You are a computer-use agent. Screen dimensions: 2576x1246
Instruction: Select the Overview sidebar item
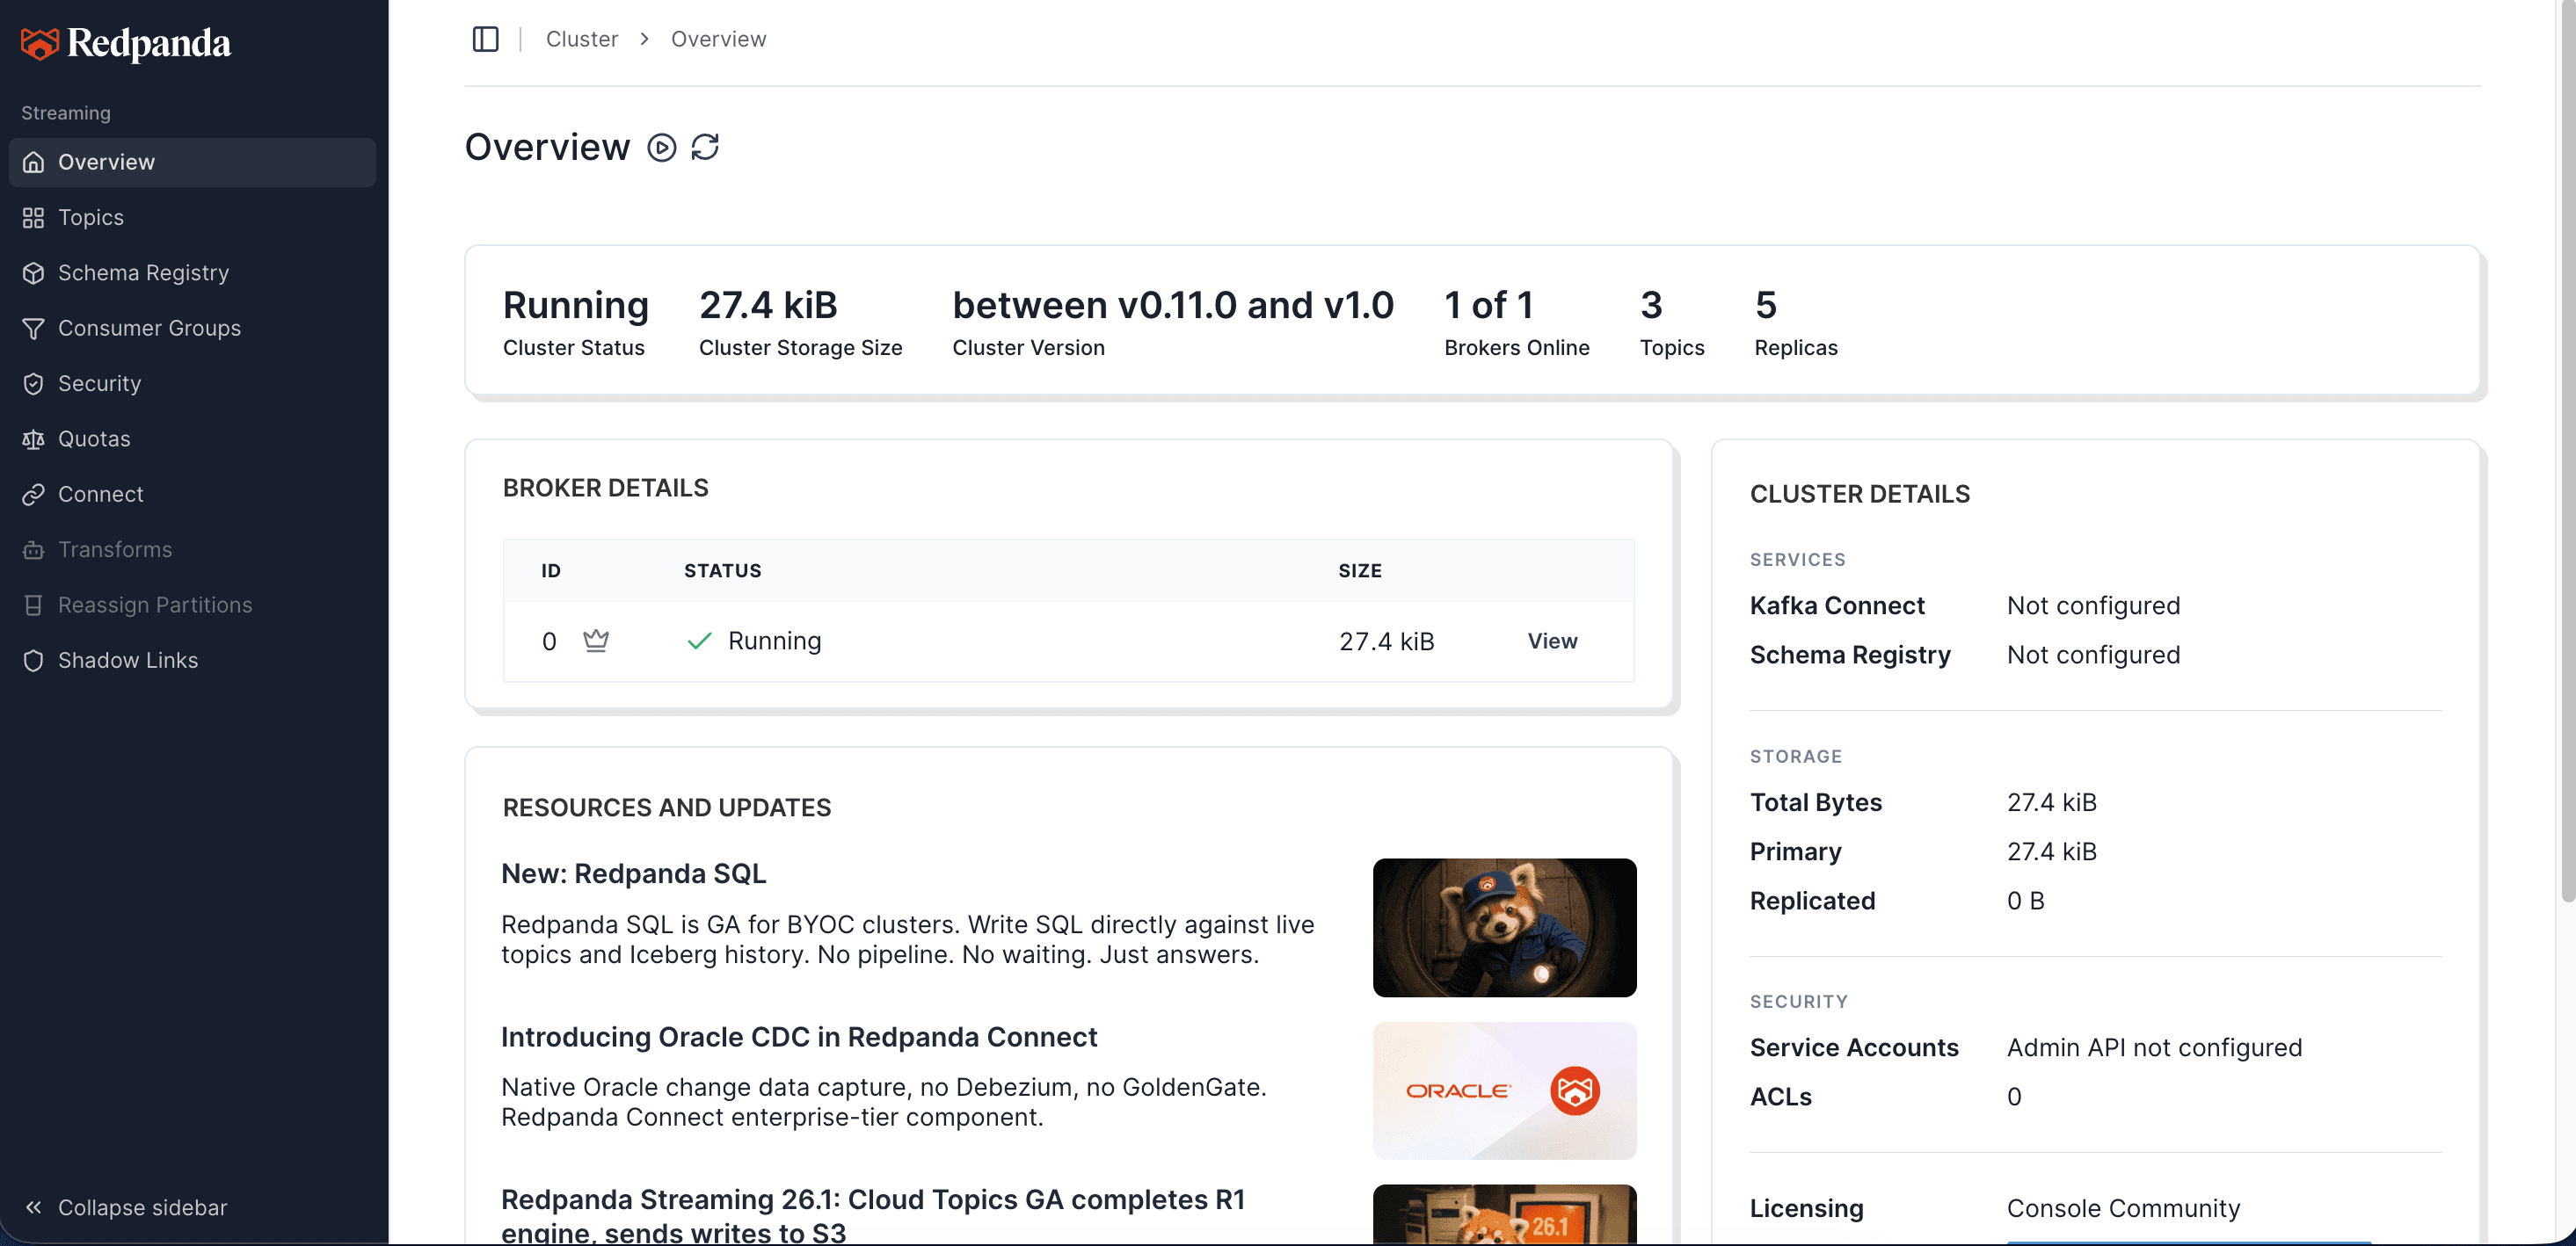pos(192,162)
